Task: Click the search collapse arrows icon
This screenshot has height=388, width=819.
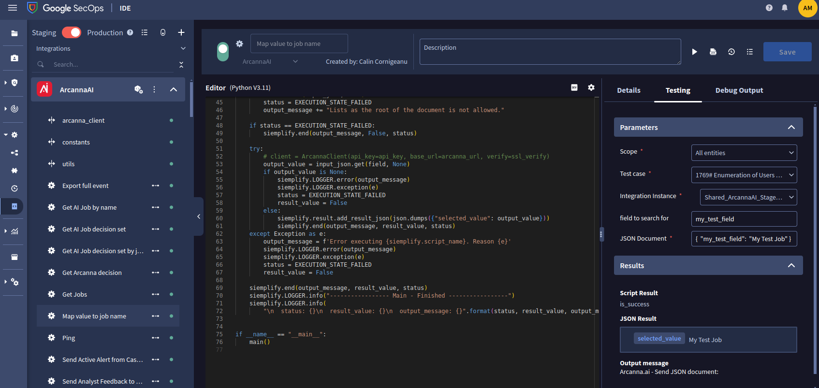Action: (181, 64)
